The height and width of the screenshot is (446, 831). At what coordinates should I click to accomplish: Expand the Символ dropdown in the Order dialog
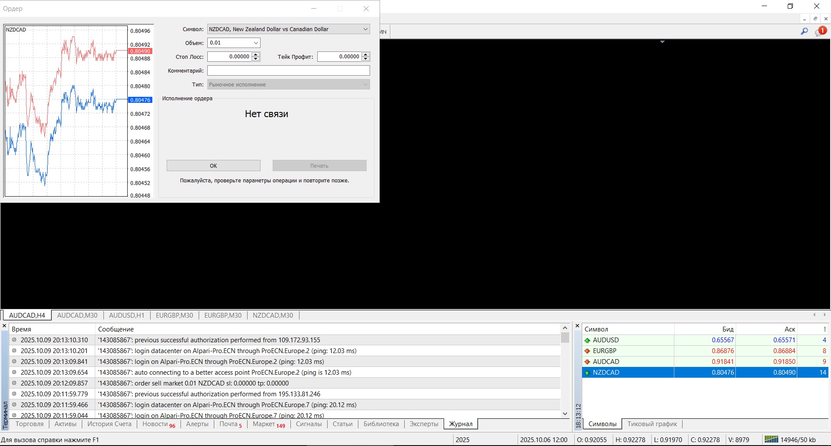point(365,29)
